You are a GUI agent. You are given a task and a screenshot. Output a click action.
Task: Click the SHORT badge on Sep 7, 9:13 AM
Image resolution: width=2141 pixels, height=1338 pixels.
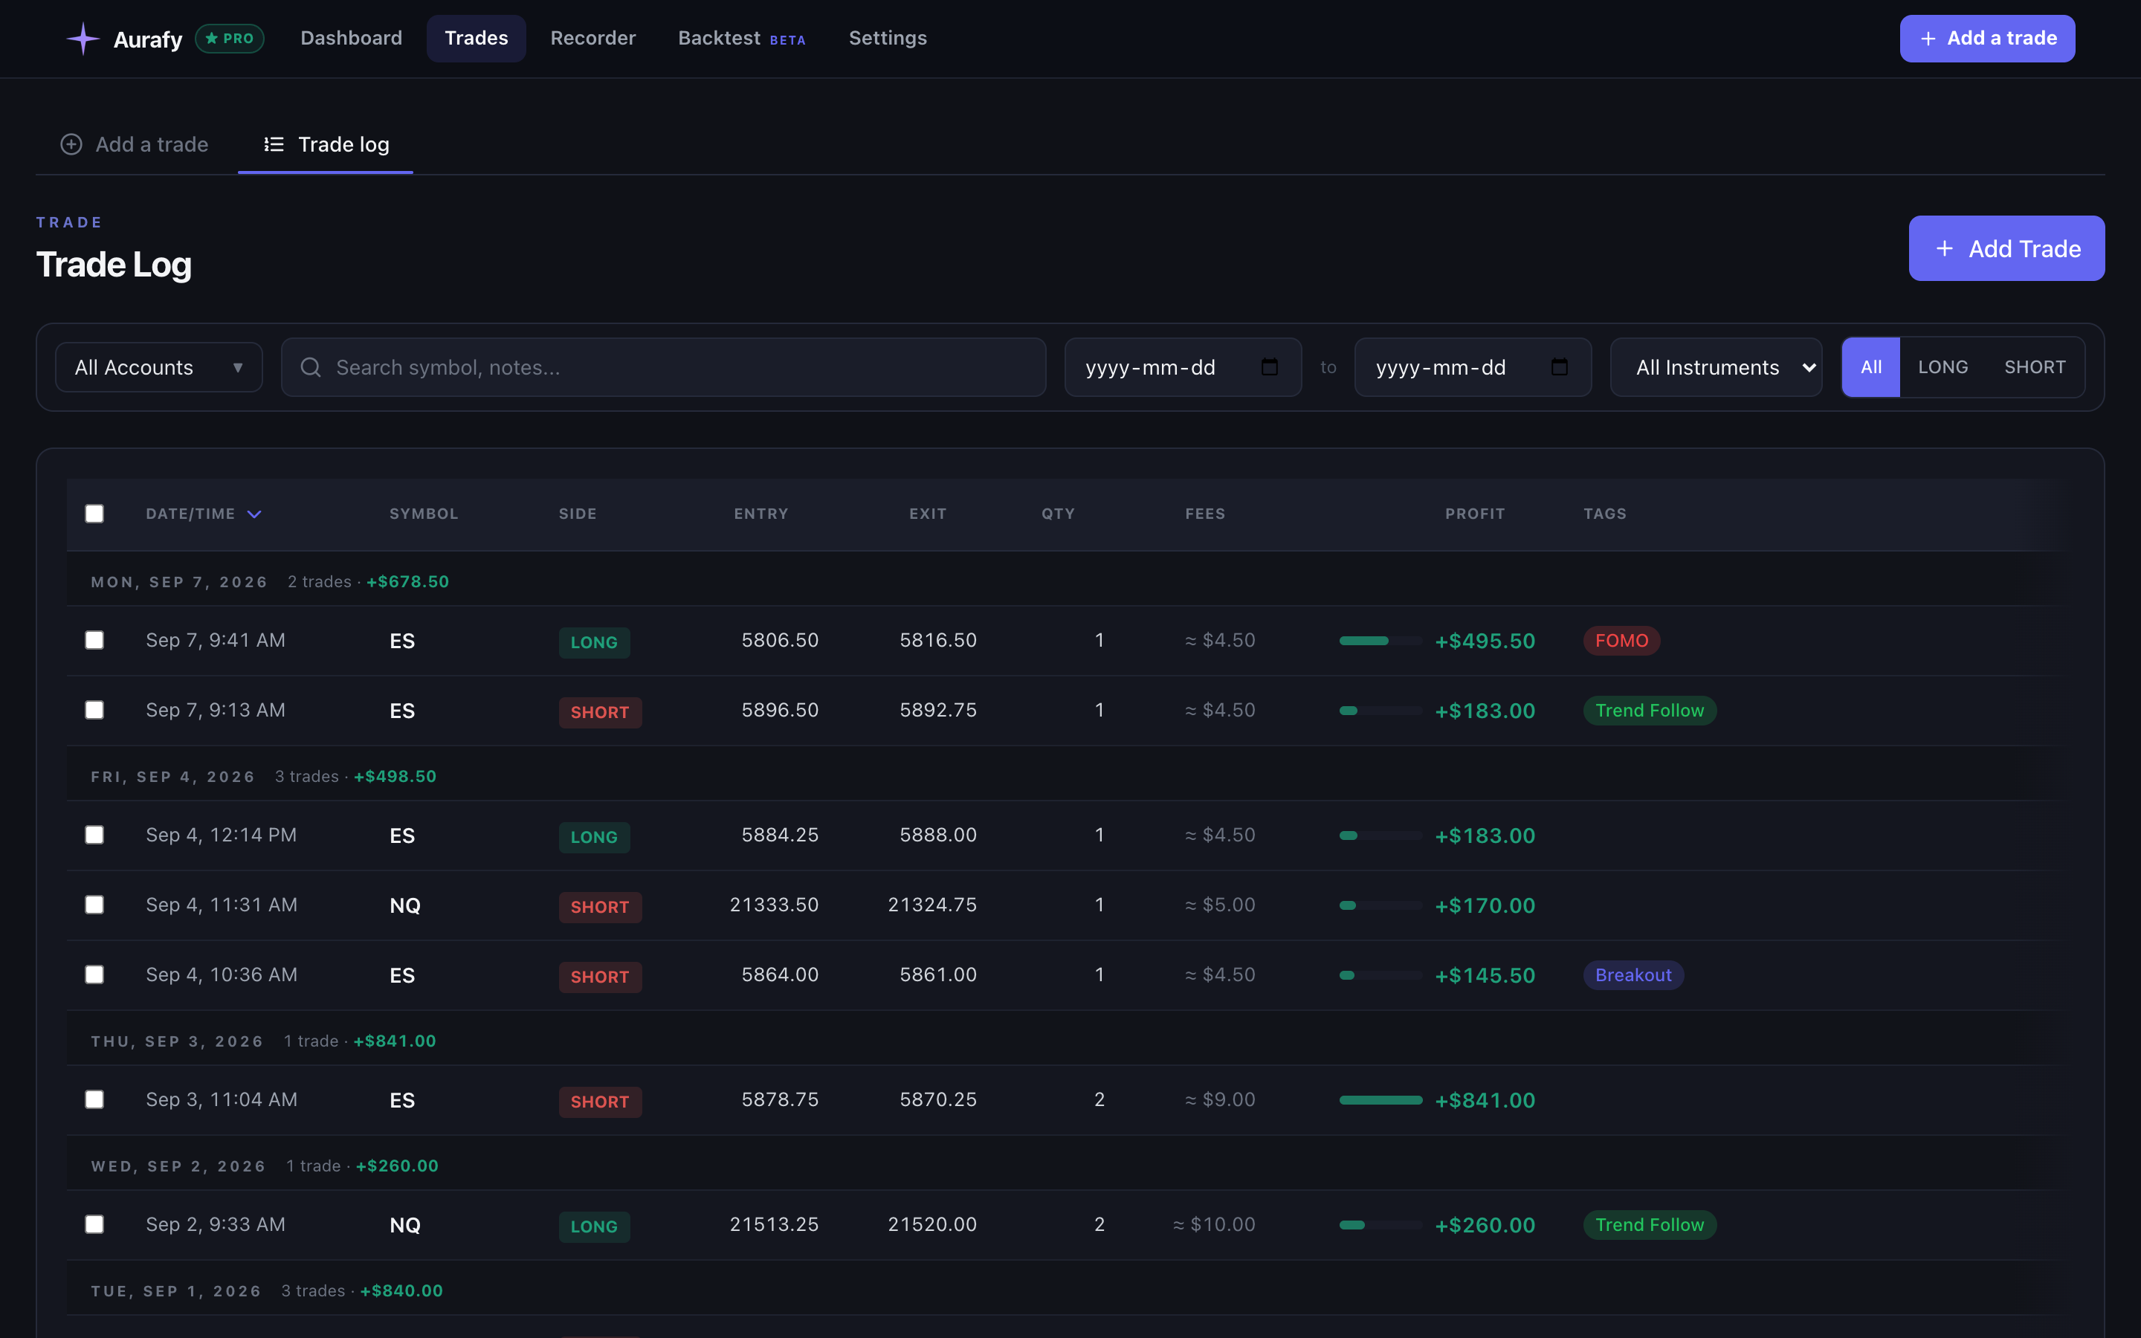tap(600, 712)
